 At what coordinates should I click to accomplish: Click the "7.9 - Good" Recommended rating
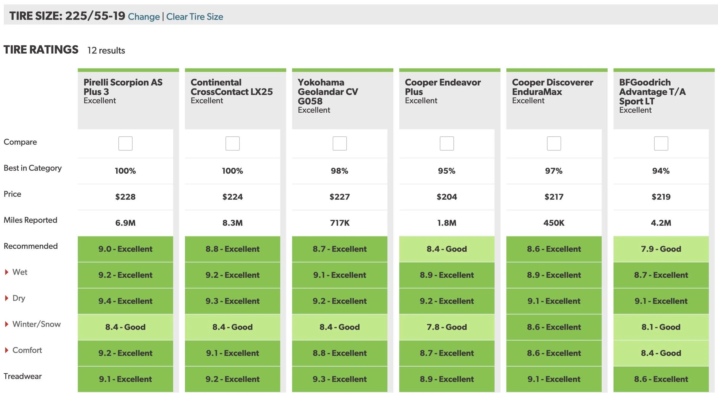tap(661, 249)
